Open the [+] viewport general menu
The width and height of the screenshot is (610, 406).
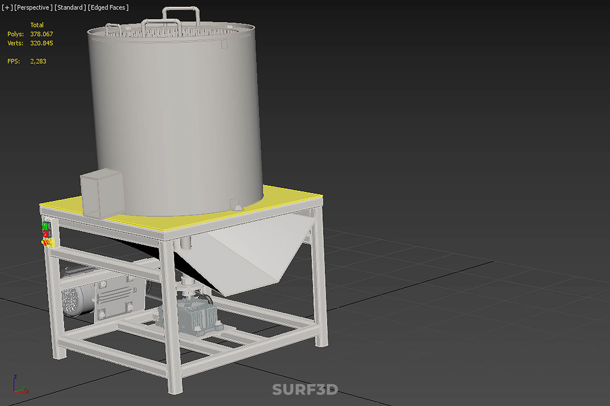point(7,7)
